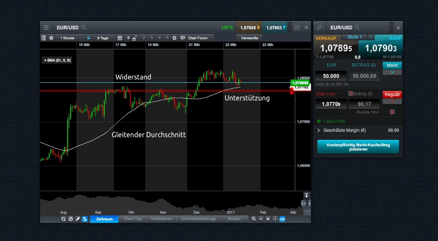Search instruments next to chart EUR/USD title
This screenshot has height=241, width=438.
83,27
